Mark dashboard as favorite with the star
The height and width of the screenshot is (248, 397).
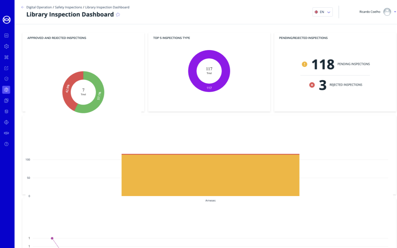point(118,15)
